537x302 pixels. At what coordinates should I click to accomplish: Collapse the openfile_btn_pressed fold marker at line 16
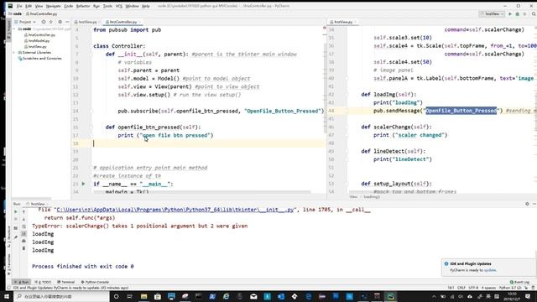pyautogui.click(x=91, y=127)
